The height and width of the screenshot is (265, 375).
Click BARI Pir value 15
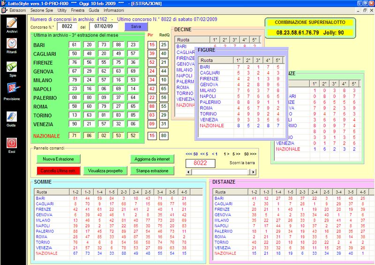(x=152, y=45)
